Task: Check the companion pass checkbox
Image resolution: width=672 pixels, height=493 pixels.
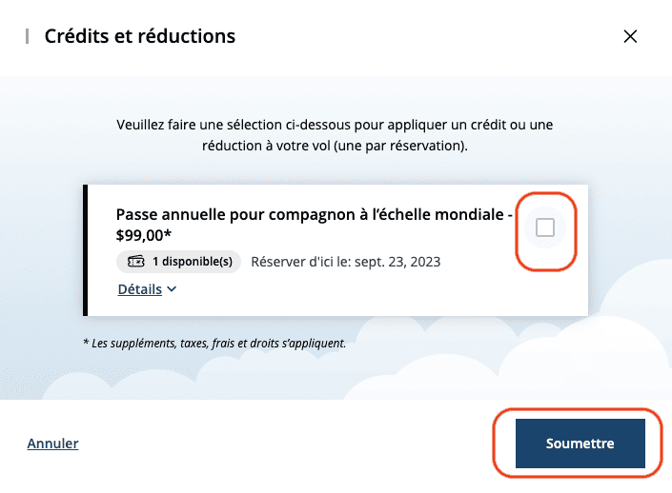Action: 545,227
